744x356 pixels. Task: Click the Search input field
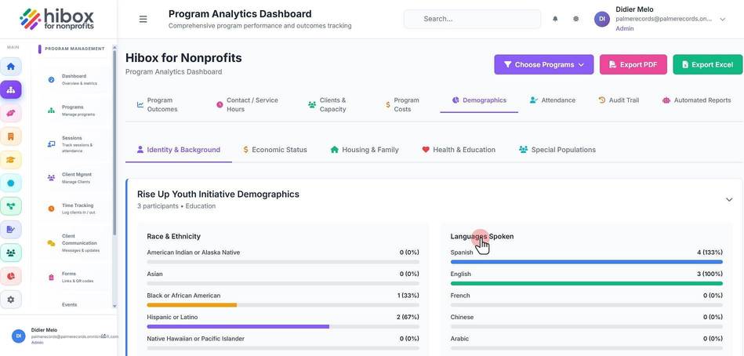point(472,19)
